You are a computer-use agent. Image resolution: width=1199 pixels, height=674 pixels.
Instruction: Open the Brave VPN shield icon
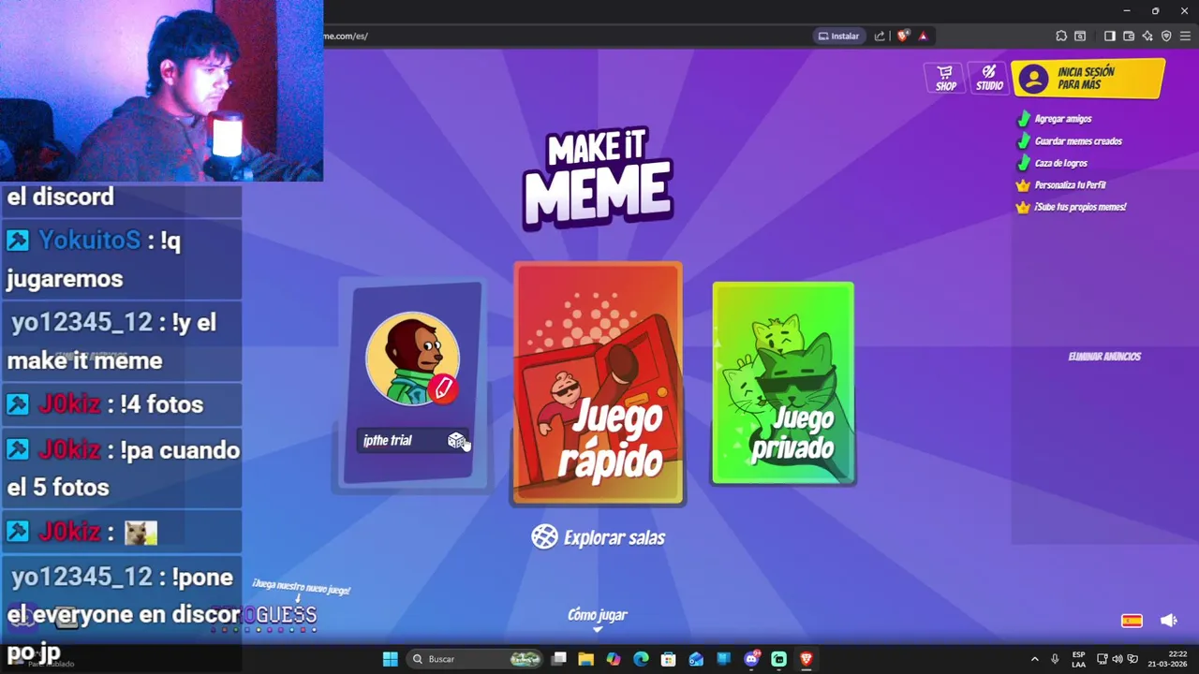point(1166,36)
